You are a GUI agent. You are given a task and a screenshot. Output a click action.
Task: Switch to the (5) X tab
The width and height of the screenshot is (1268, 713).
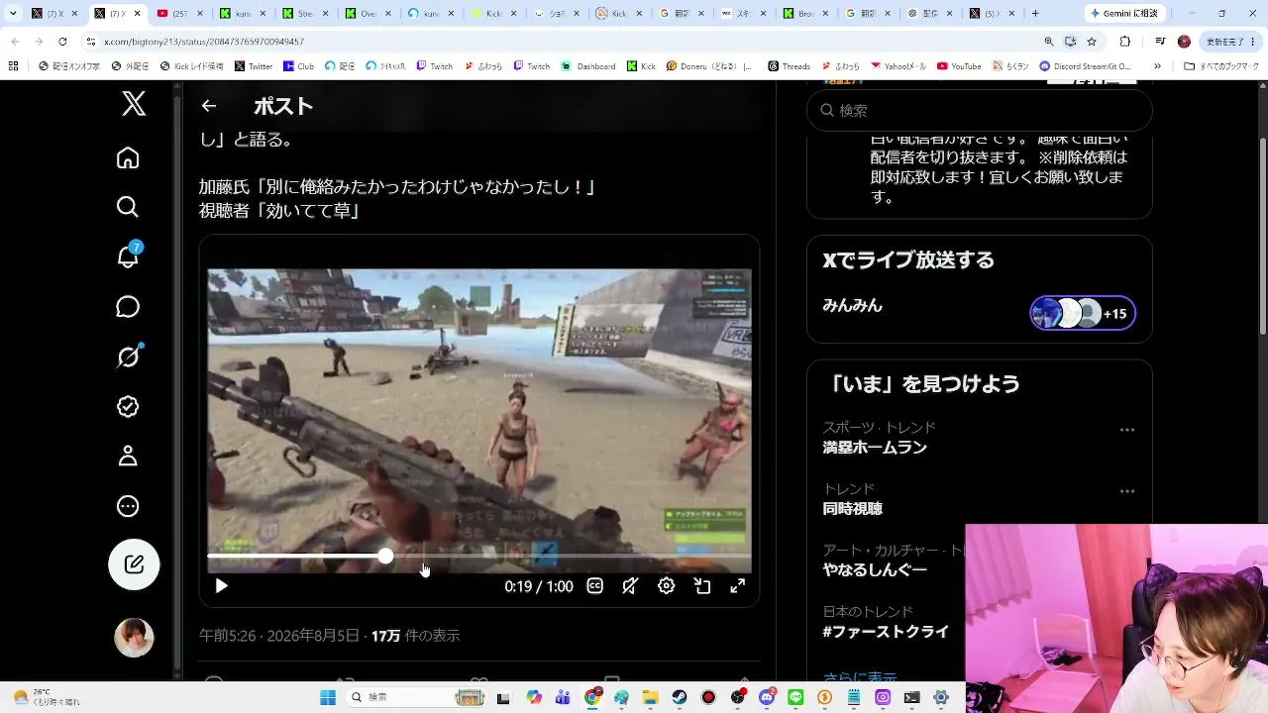tap(994, 14)
